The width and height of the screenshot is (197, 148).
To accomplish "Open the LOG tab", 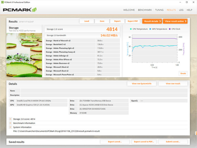I will pyautogui.click(x=181, y=10).
